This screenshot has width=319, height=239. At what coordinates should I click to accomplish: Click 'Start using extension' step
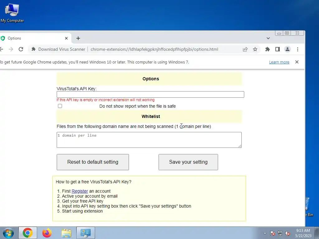82,211
